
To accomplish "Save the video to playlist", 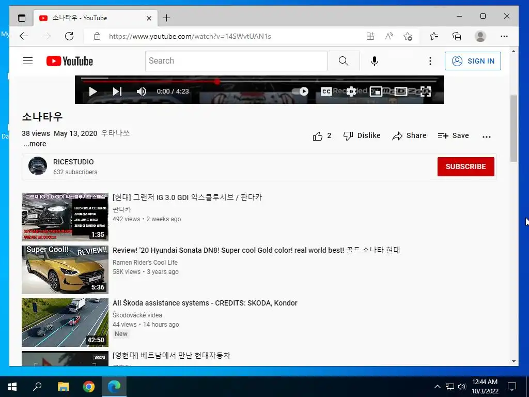I will click(x=453, y=136).
